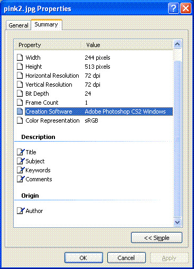
Task: Select the Summary tab
Action: click(x=47, y=24)
